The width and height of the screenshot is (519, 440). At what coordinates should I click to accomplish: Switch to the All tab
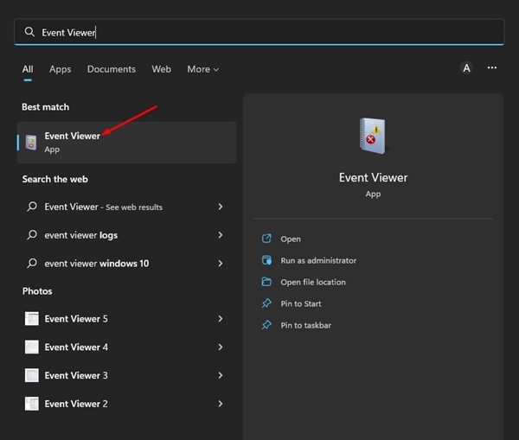28,69
